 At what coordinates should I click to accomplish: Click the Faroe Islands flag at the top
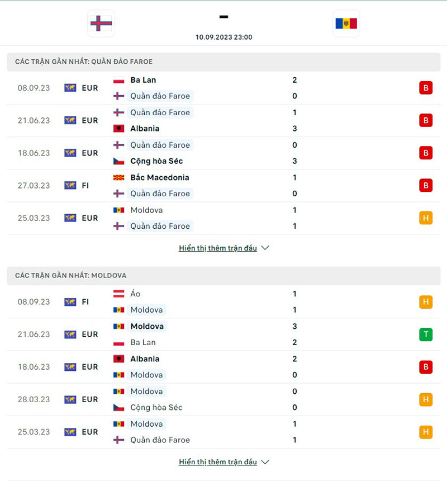(101, 23)
